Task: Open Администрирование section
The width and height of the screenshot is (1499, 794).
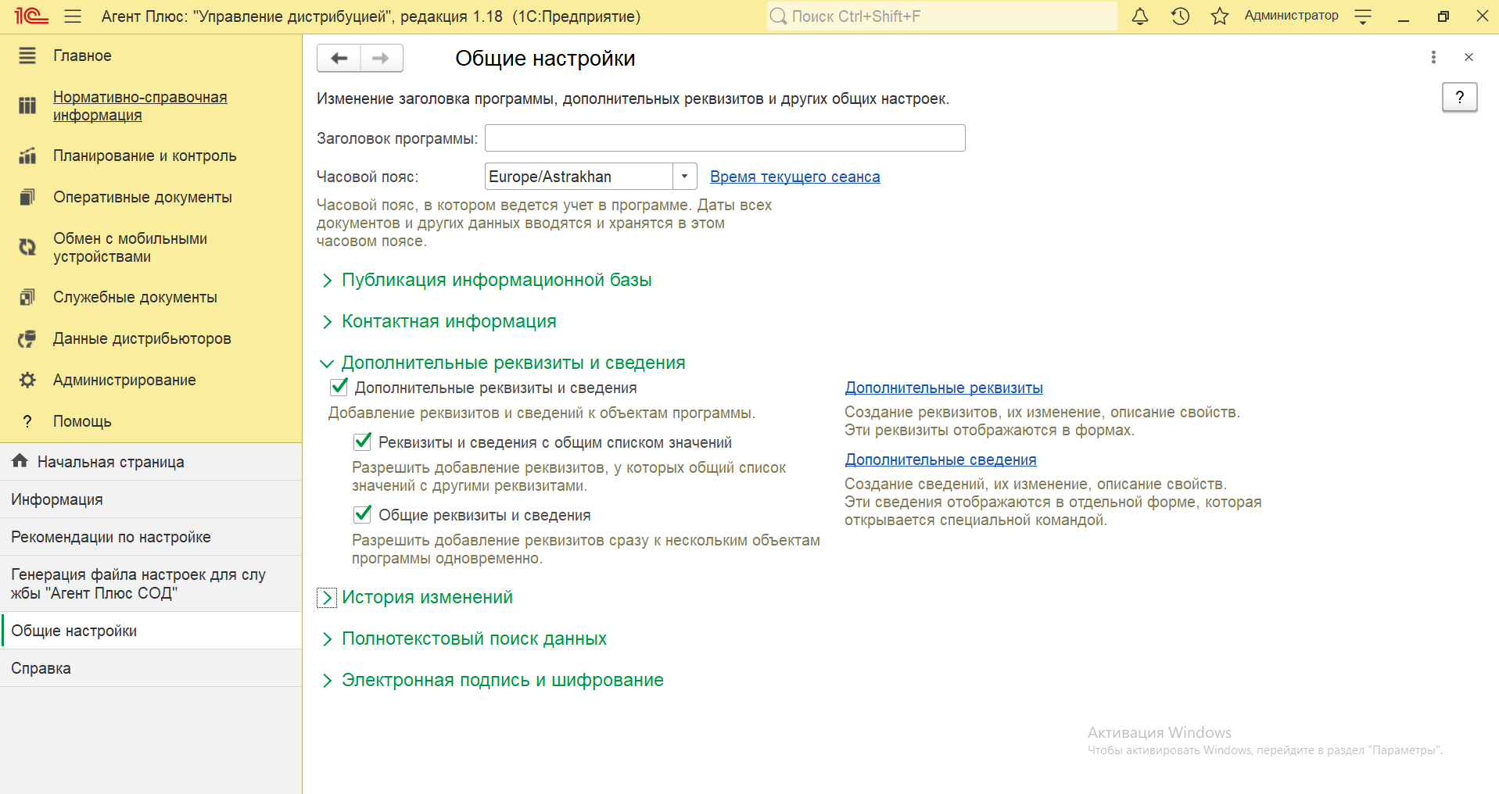Action: point(124,380)
